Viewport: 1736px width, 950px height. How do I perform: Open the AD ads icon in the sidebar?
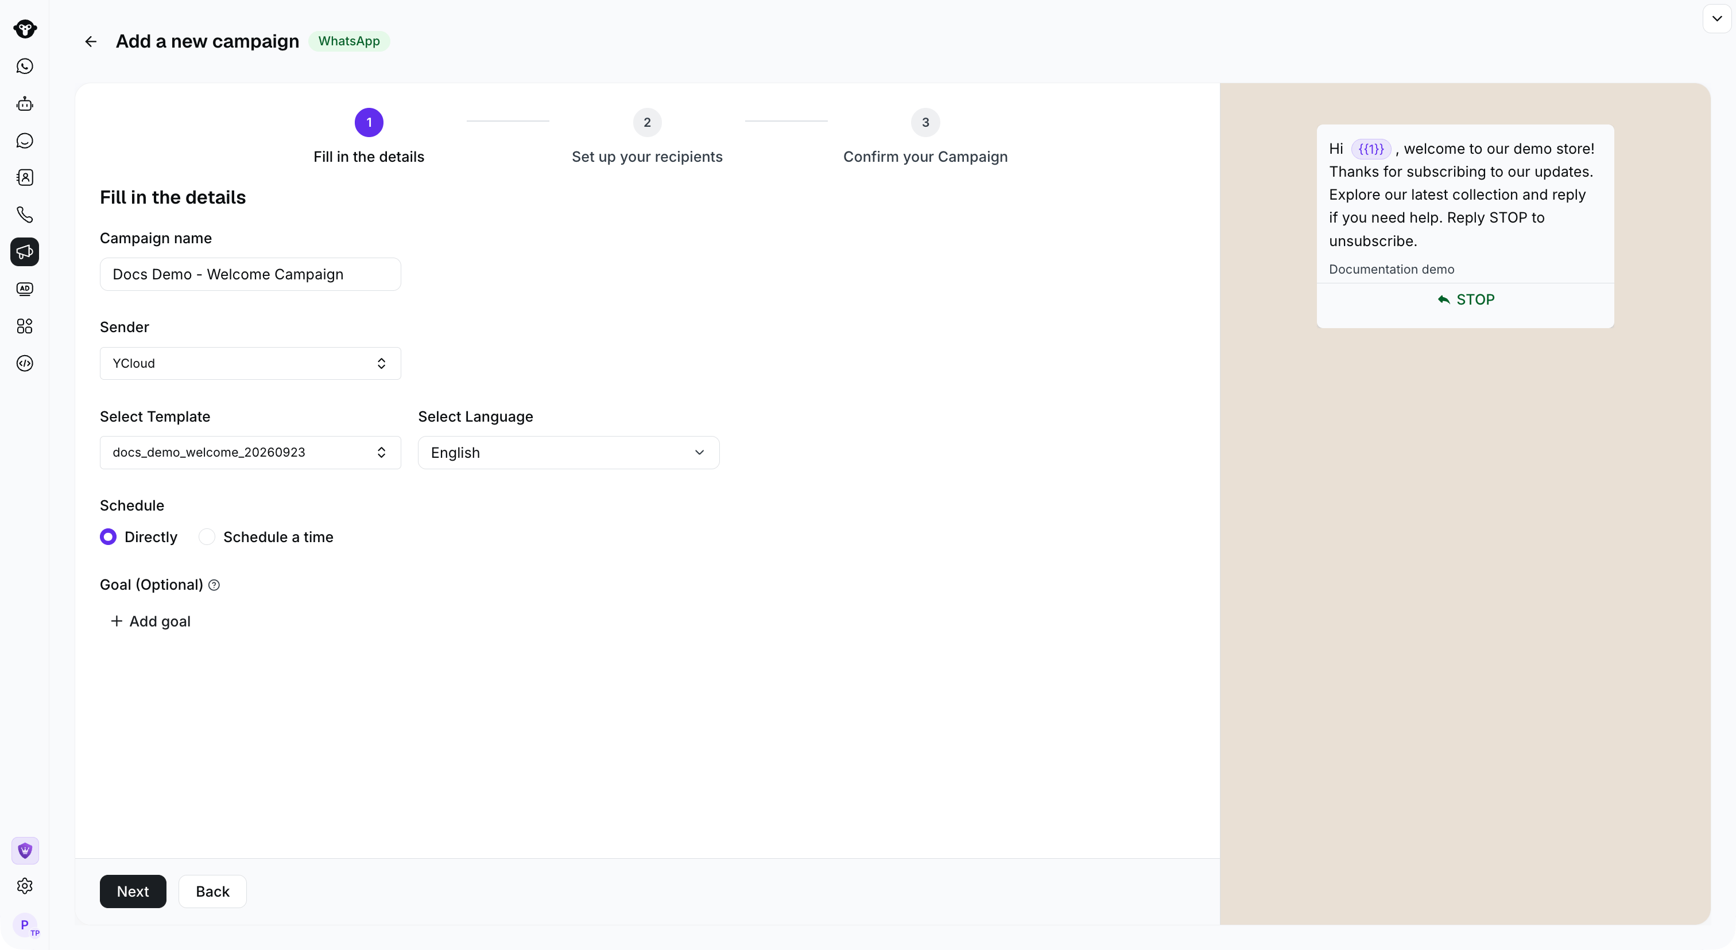point(25,289)
